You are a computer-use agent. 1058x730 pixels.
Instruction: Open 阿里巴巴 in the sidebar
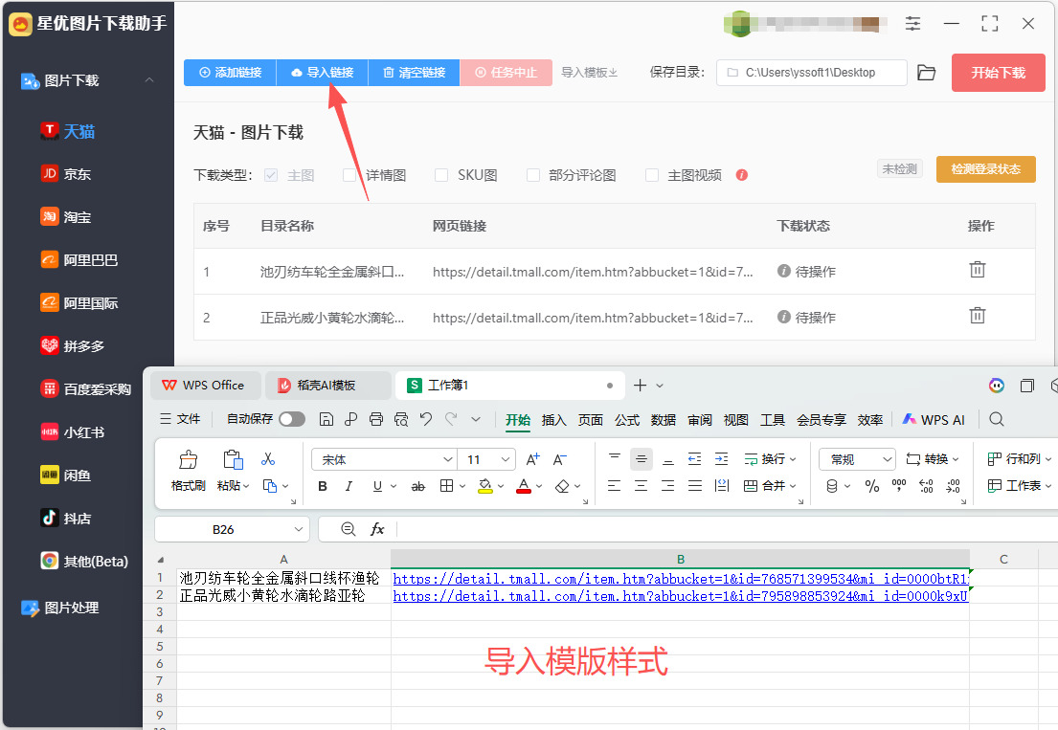(79, 260)
